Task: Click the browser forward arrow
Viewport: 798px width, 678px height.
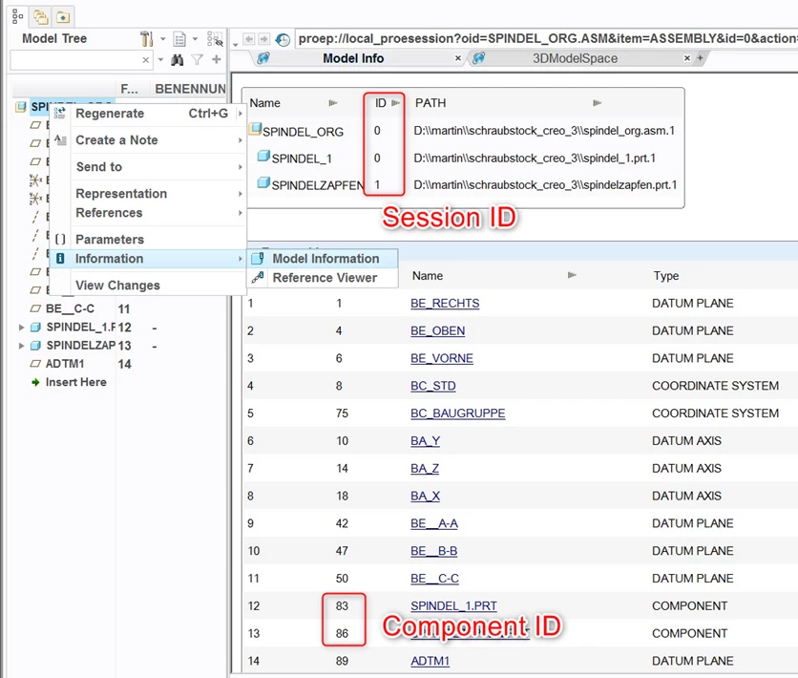Action: click(x=263, y=39)
